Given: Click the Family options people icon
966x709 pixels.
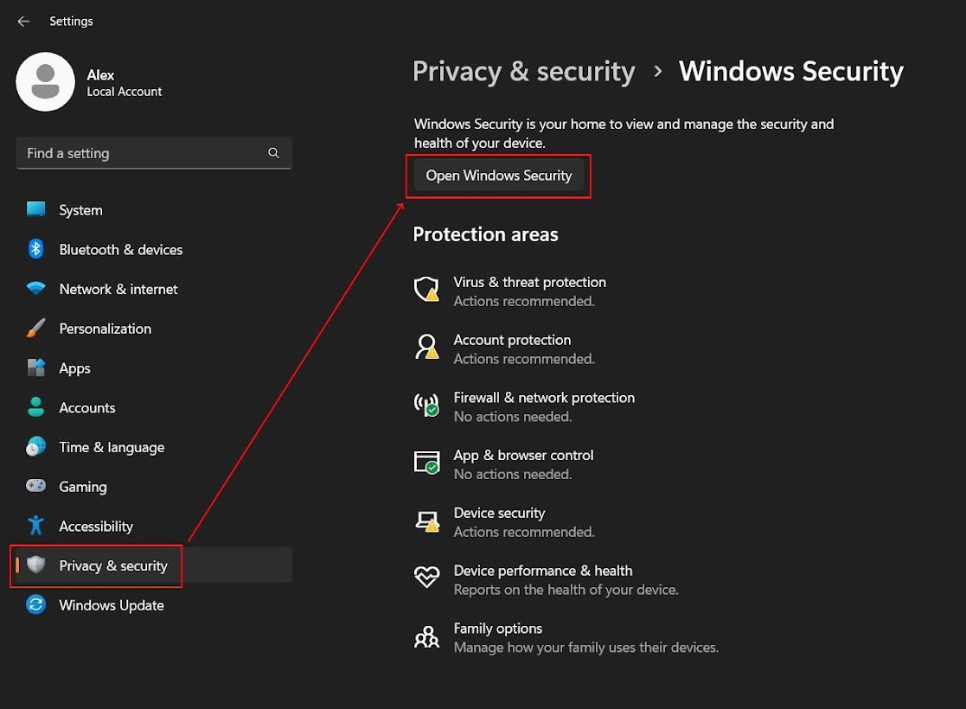Looking at the screenshot, I should pos(426,637).
